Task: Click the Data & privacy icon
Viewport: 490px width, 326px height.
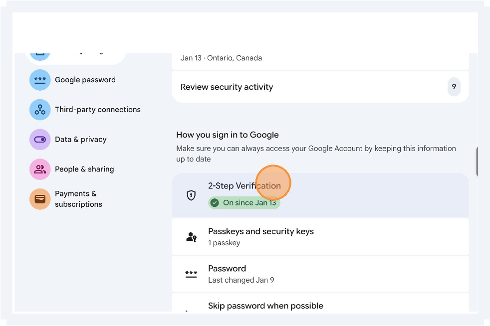Action: [x=40, y=140]
